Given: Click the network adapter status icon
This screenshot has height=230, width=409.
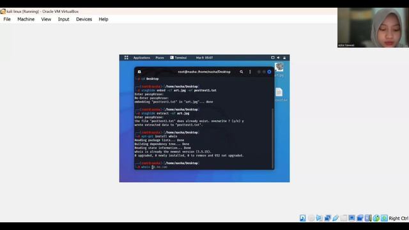Looking at the screenshot, I should coord(327,218).
